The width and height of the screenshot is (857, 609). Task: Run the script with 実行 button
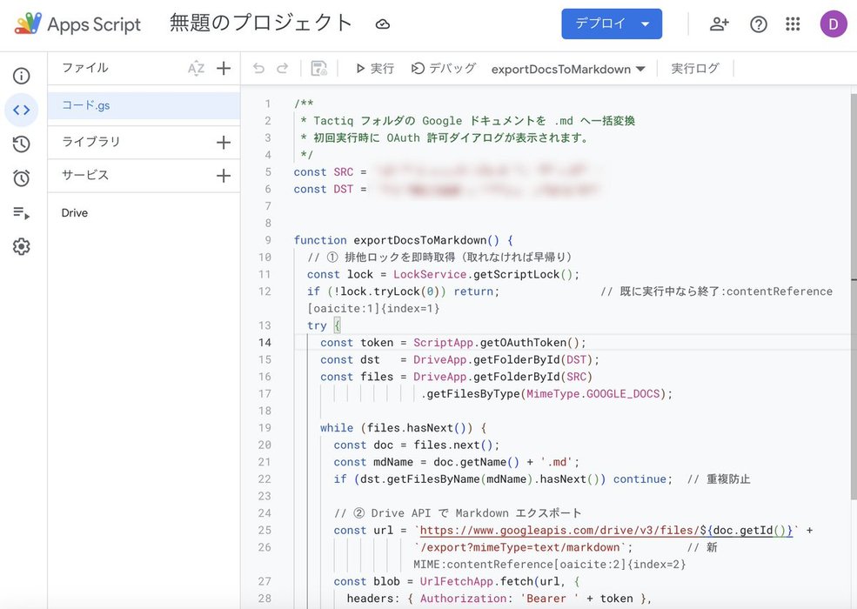pos(375,69)
